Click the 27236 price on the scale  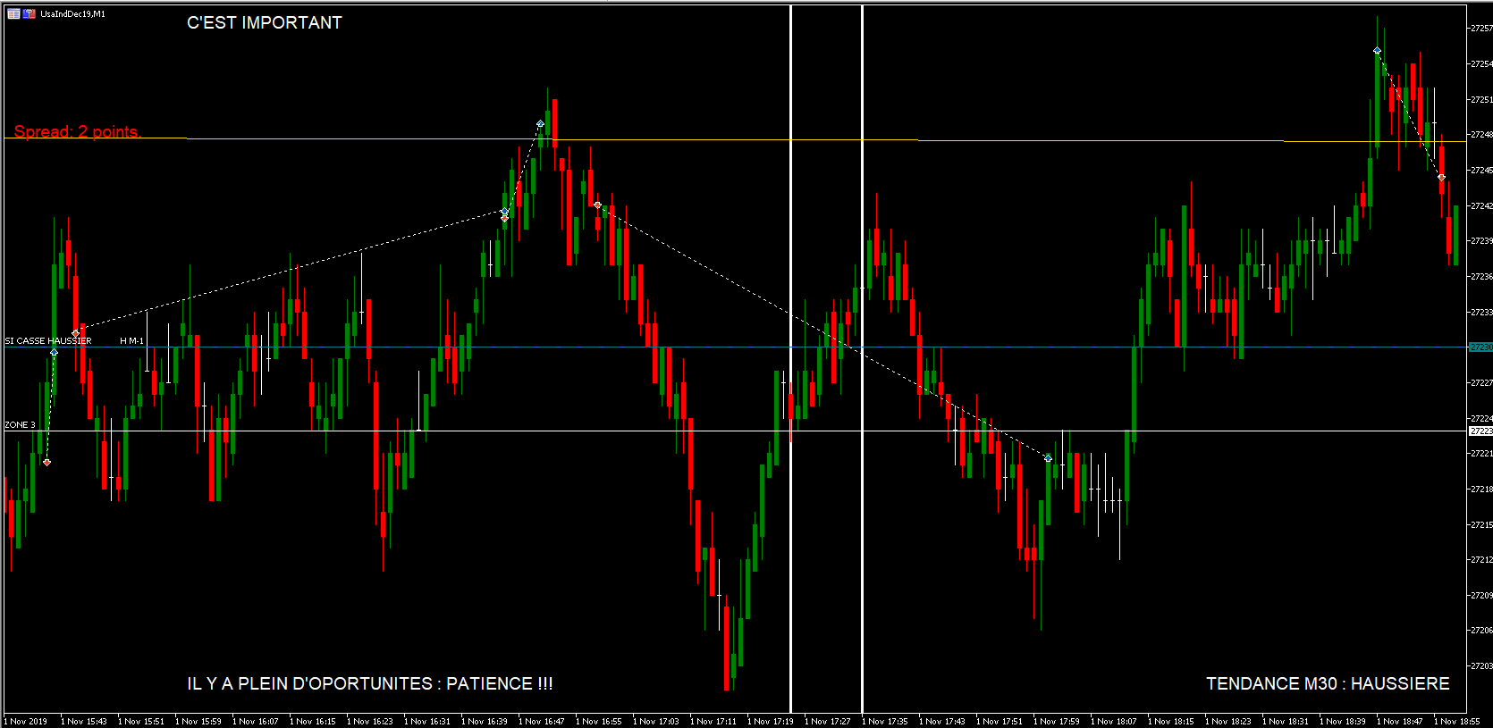(1481, 277)
